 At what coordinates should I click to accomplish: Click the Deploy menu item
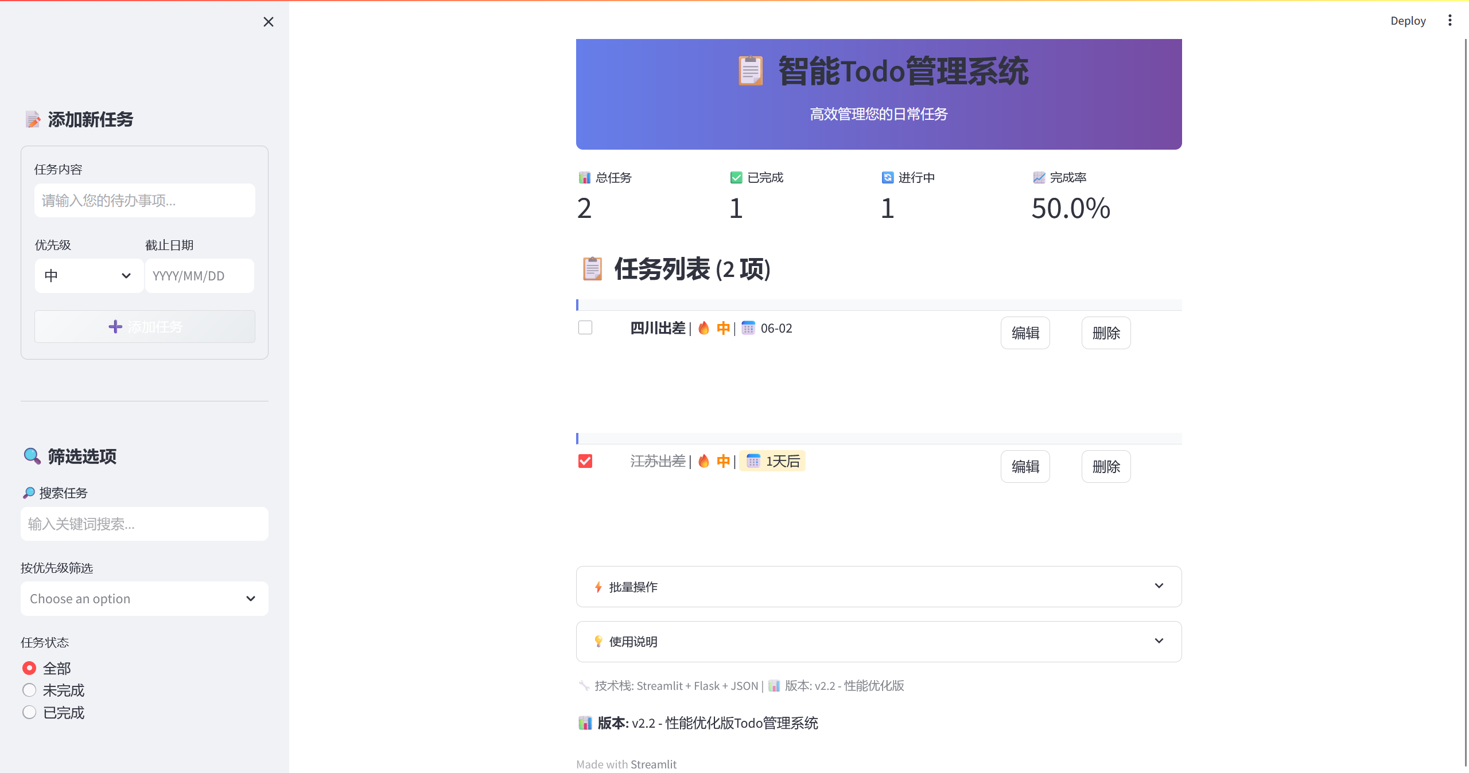pos(1408,21)
